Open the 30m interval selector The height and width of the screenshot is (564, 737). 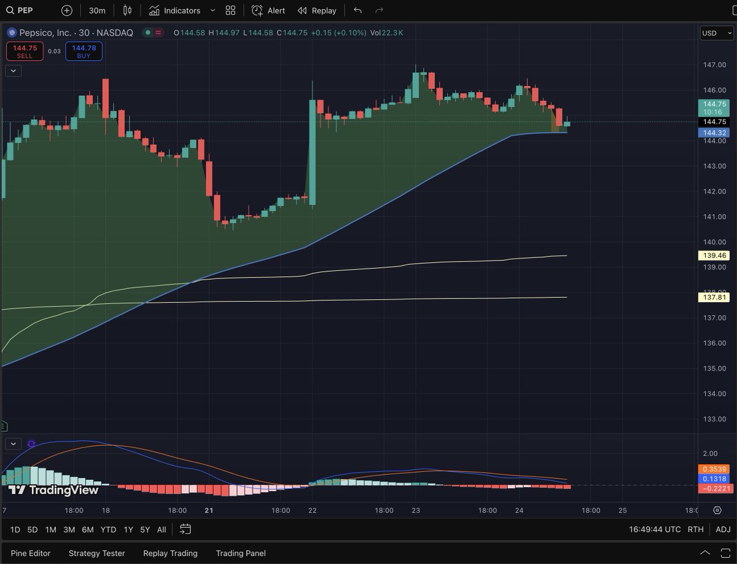click(x=97, y=10)
